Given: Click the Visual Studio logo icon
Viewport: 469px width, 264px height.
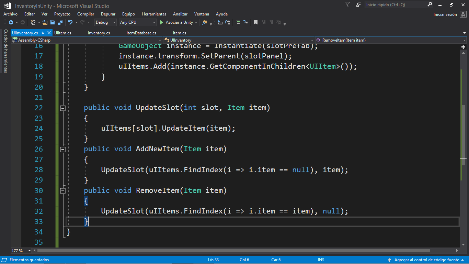Looking at the screenshot, I should tap(7, 5).
